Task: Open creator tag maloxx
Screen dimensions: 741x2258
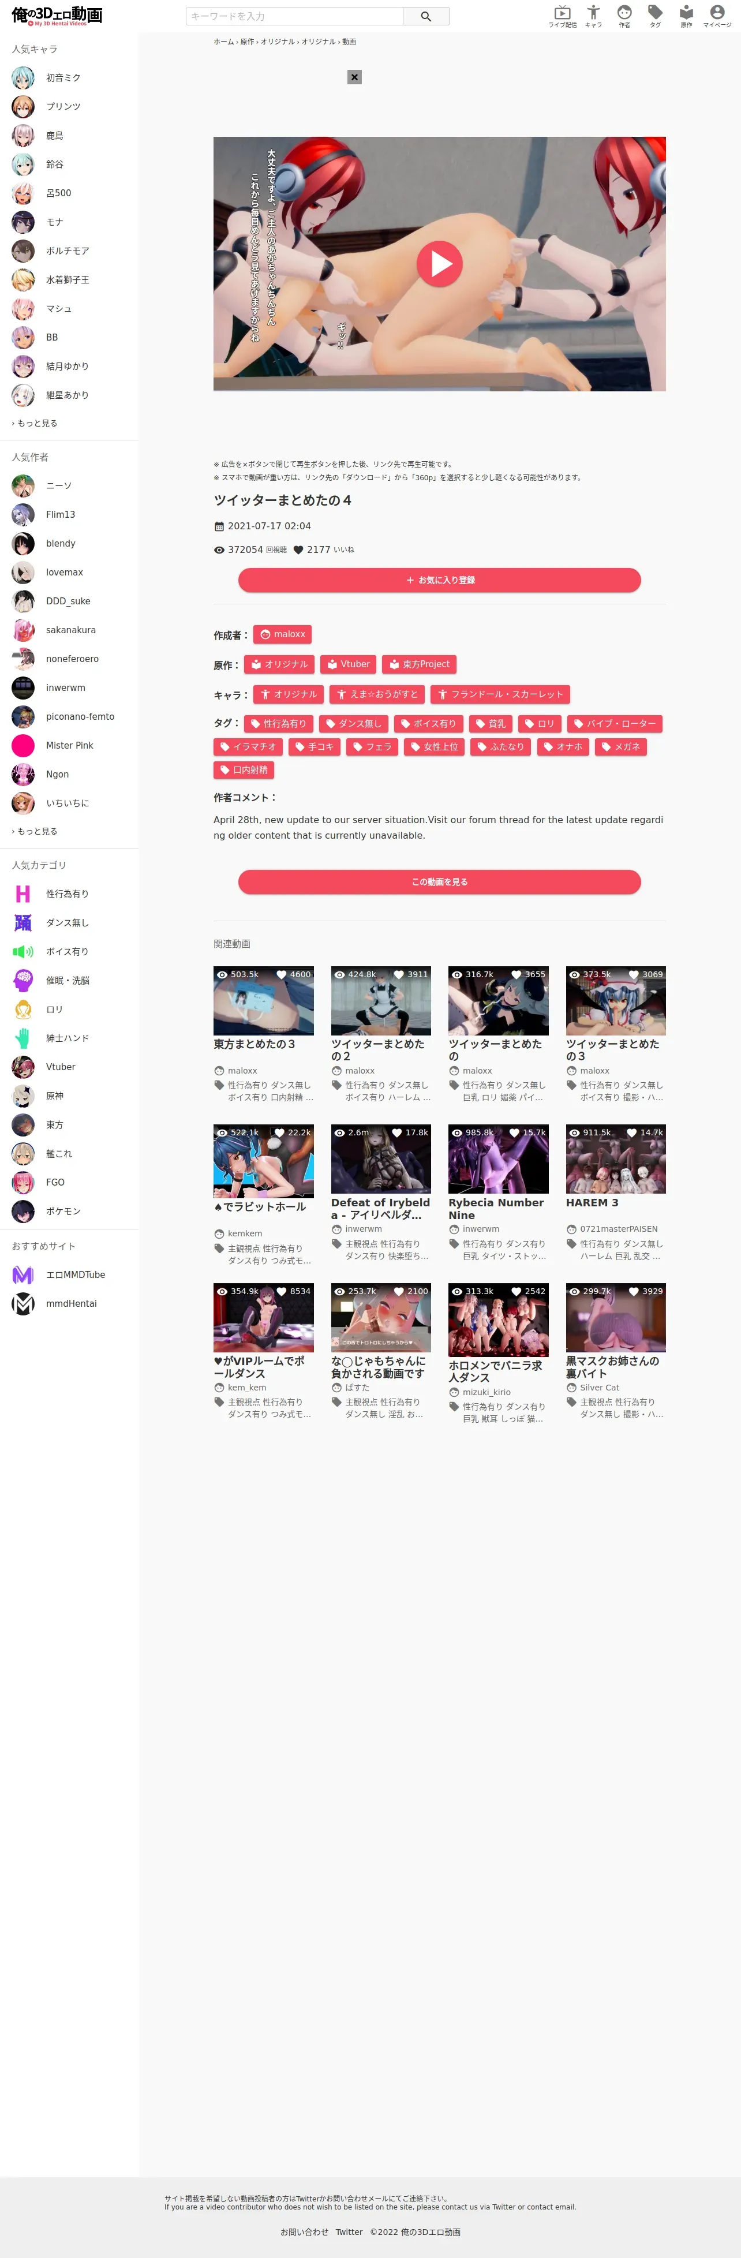Action: [282, 634]
